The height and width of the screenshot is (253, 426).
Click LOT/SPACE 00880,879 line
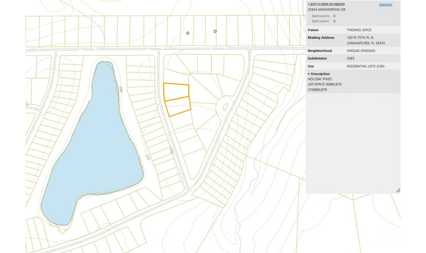[x=325, y=84]
